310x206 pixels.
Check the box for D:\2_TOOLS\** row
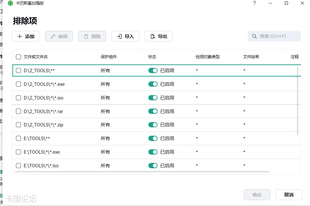click(18, 70)
